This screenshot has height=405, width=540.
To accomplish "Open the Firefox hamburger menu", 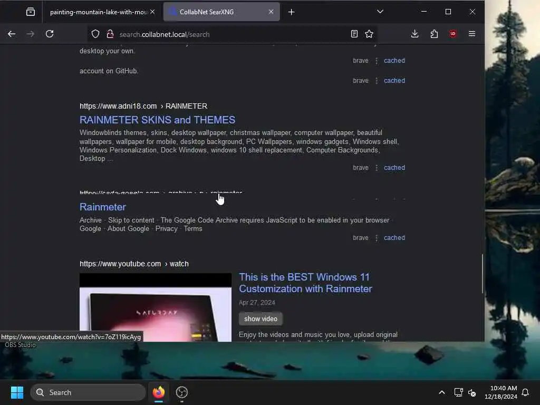I will coord(472,34).
